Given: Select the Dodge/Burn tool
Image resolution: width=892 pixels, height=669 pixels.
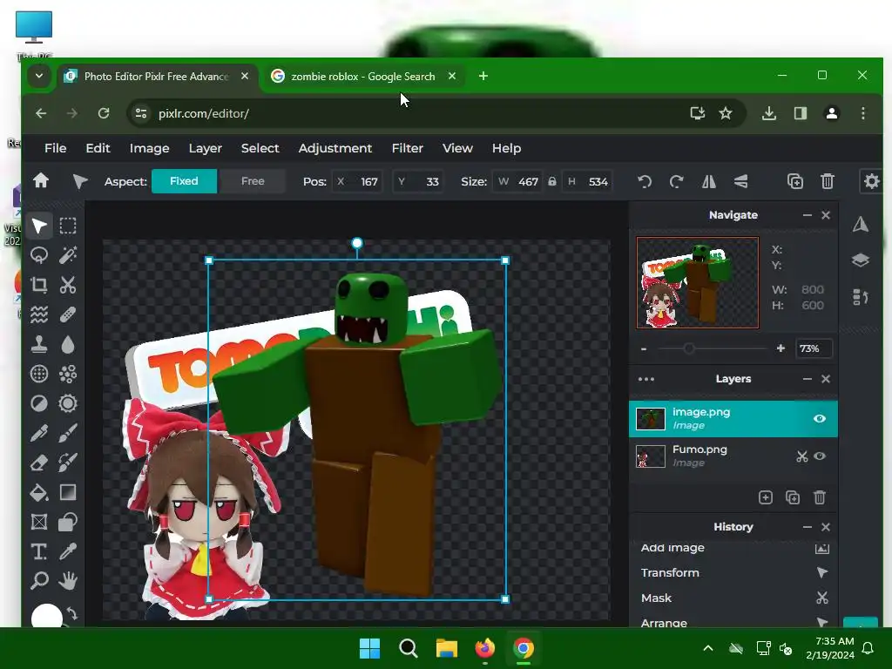Looking at the screenshot, I should pos(38,403).
